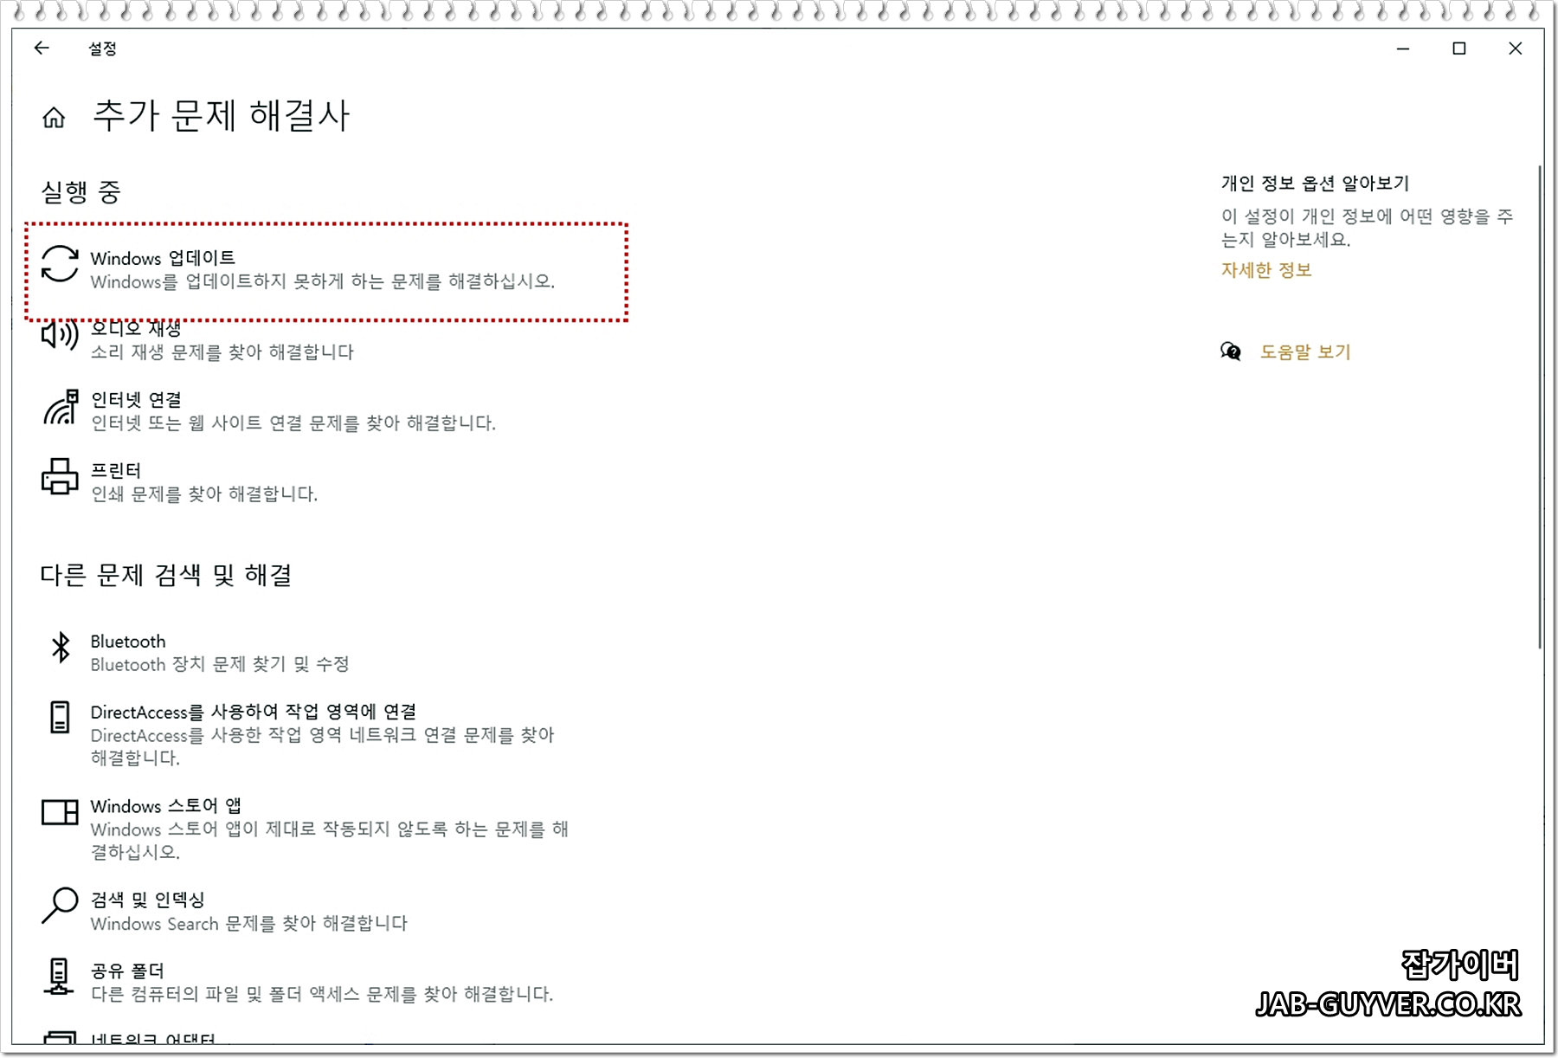This screenshot has height=1058, width=1558.
Task: Close the 설정 window
Action: pos(1515,48)
